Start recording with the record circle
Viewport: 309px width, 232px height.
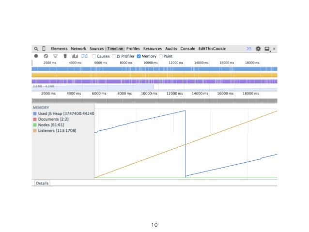[36, 56]
